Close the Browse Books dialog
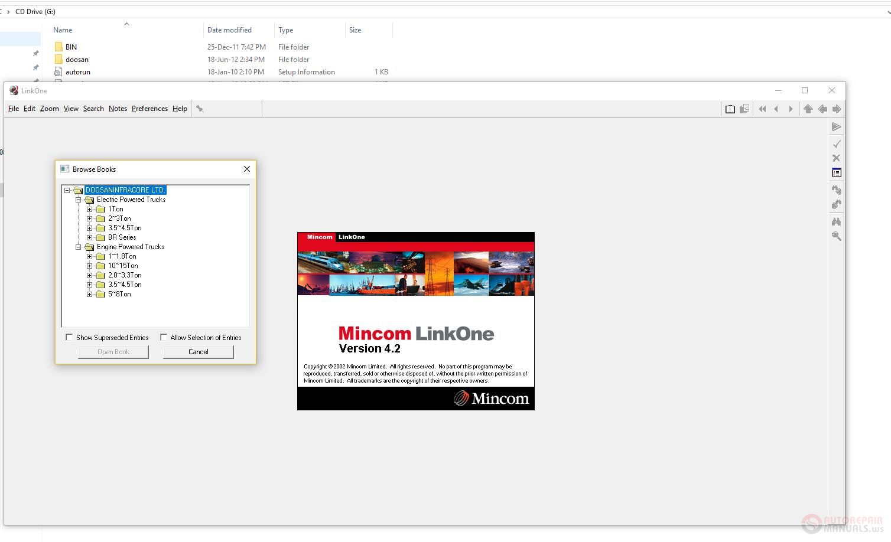The image size is (891, 542). 247,169
